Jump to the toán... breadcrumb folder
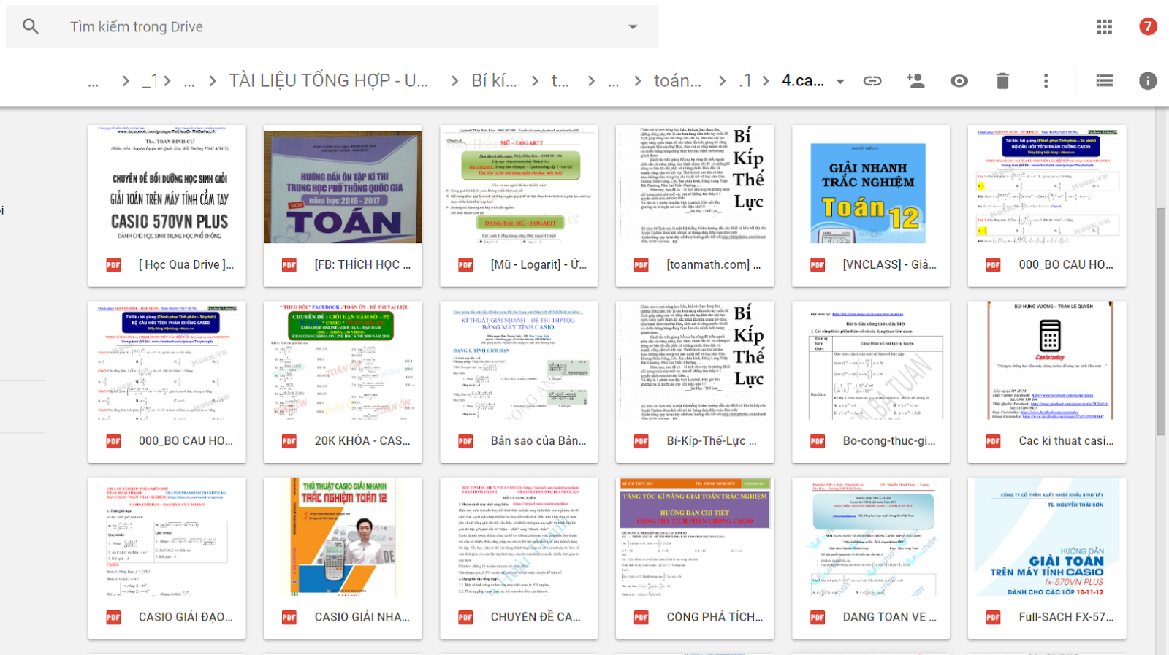Screen dimensions: 1169x655 [677, 81]
